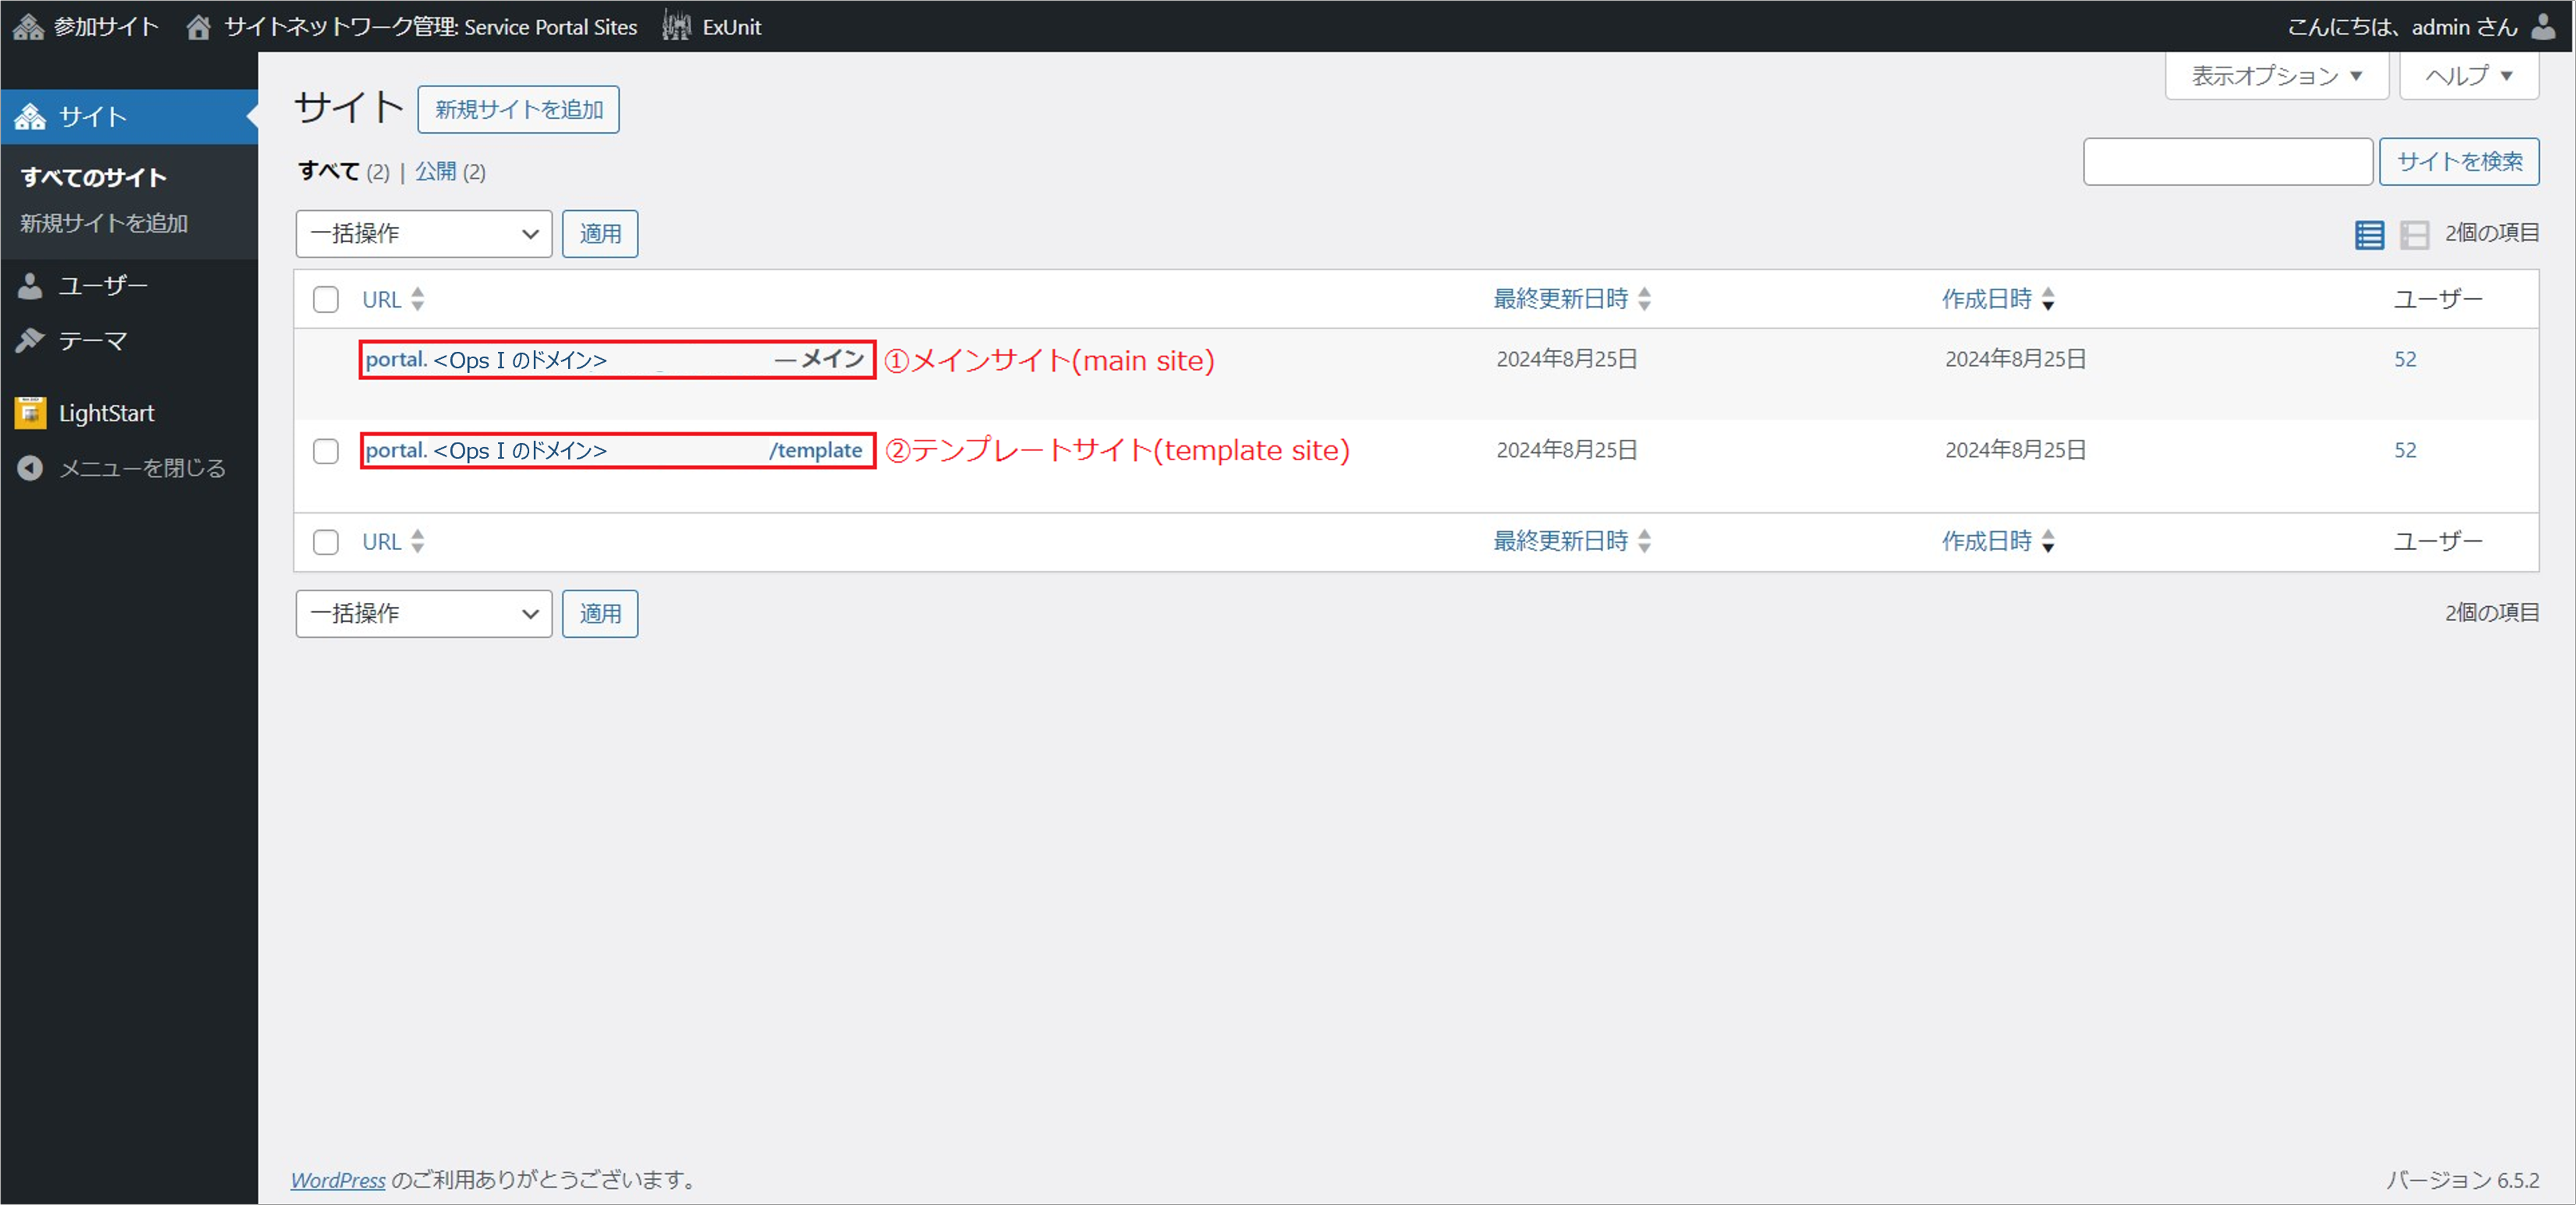
Task: Open the テーマ sidebar menu icon
Action: point(30,341)
